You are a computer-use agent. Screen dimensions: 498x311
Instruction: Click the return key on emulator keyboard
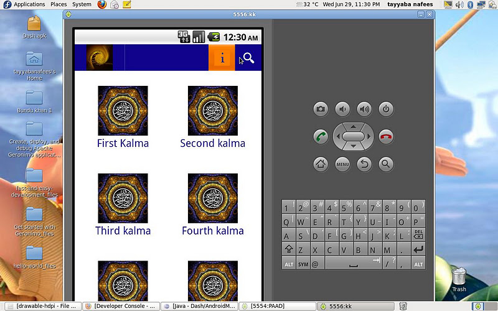coord(418,248)
